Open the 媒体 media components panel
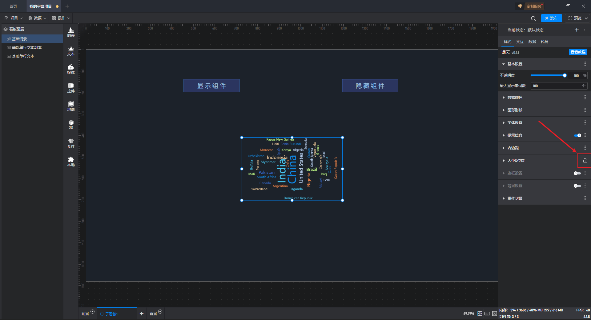The width and height of the screenshot is (591, 320). (71, 69)
